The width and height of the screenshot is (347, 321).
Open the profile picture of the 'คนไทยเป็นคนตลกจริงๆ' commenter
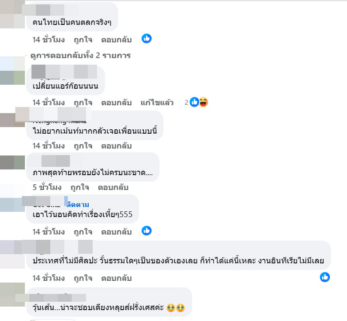click(x=12, y=14)
